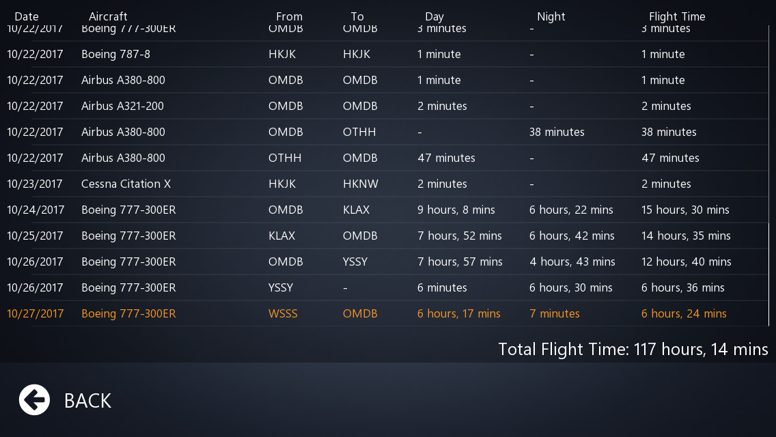Click the back arrow icon
Viewport: 776px width, 437px height.
pos(34,400)
